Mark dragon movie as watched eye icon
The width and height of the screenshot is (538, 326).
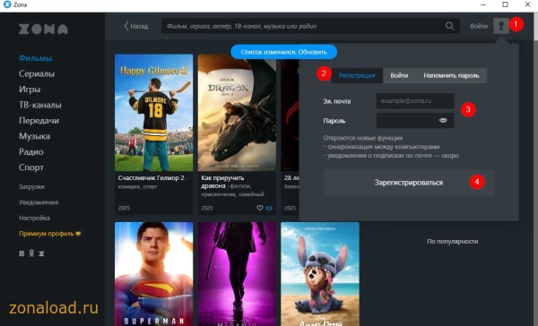[269, 208]
